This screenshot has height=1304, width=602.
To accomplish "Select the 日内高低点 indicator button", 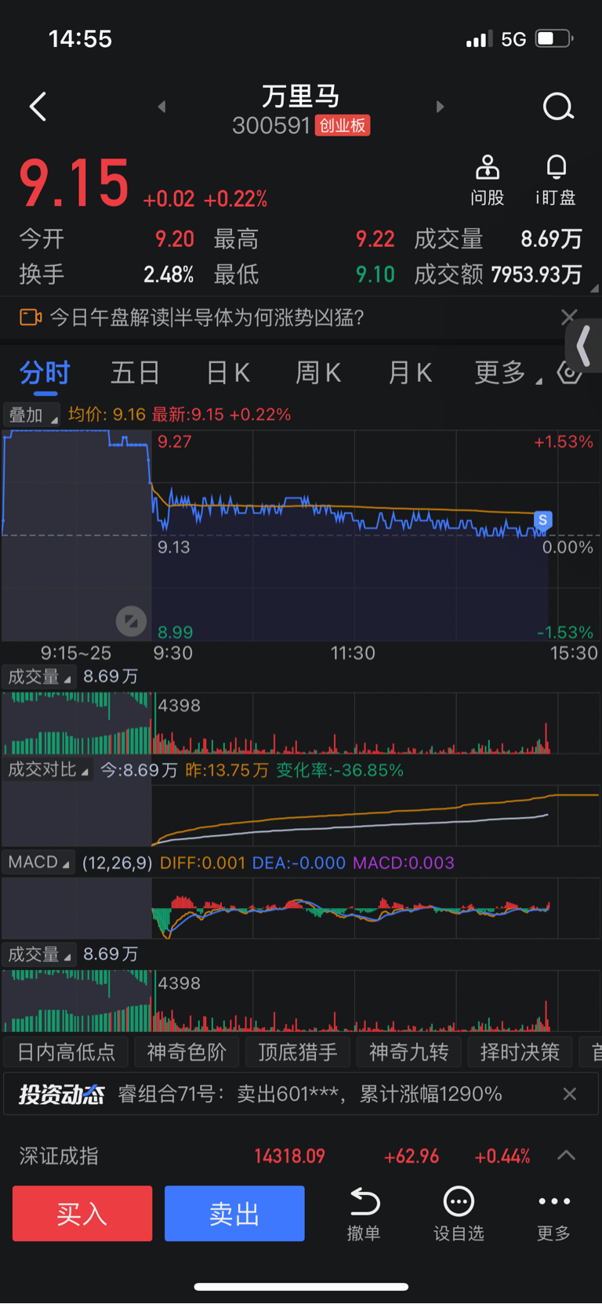I will click(67, 1052).
